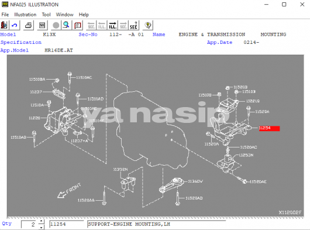Click the printer icon
Screen dimensions: 310x230
pos(29,25)
